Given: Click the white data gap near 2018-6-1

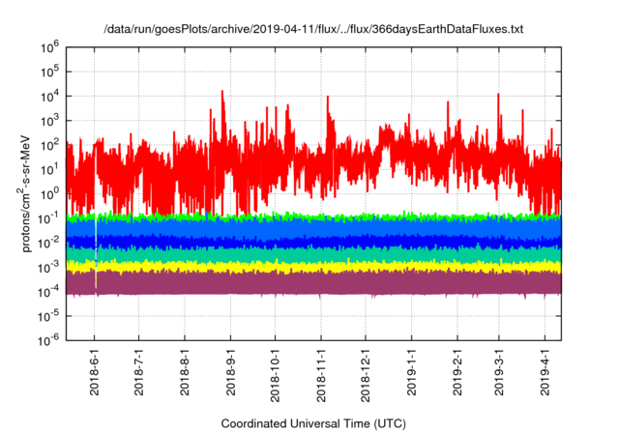Looking at the screenshot, I should point(96,252).
